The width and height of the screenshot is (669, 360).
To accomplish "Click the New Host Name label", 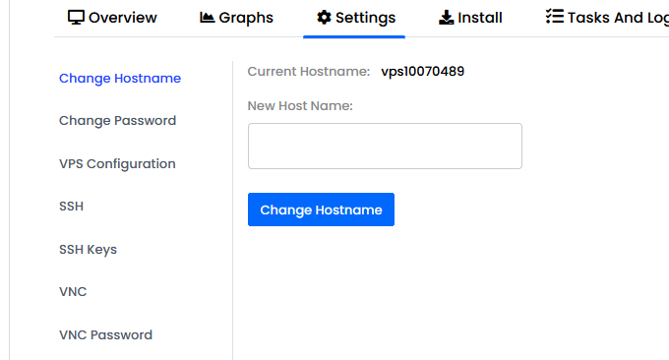I will point(300,106).
